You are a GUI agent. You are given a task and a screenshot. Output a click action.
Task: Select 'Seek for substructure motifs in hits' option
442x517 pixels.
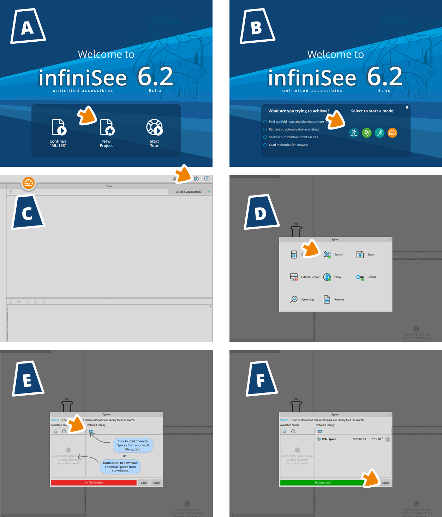(265, 137)
